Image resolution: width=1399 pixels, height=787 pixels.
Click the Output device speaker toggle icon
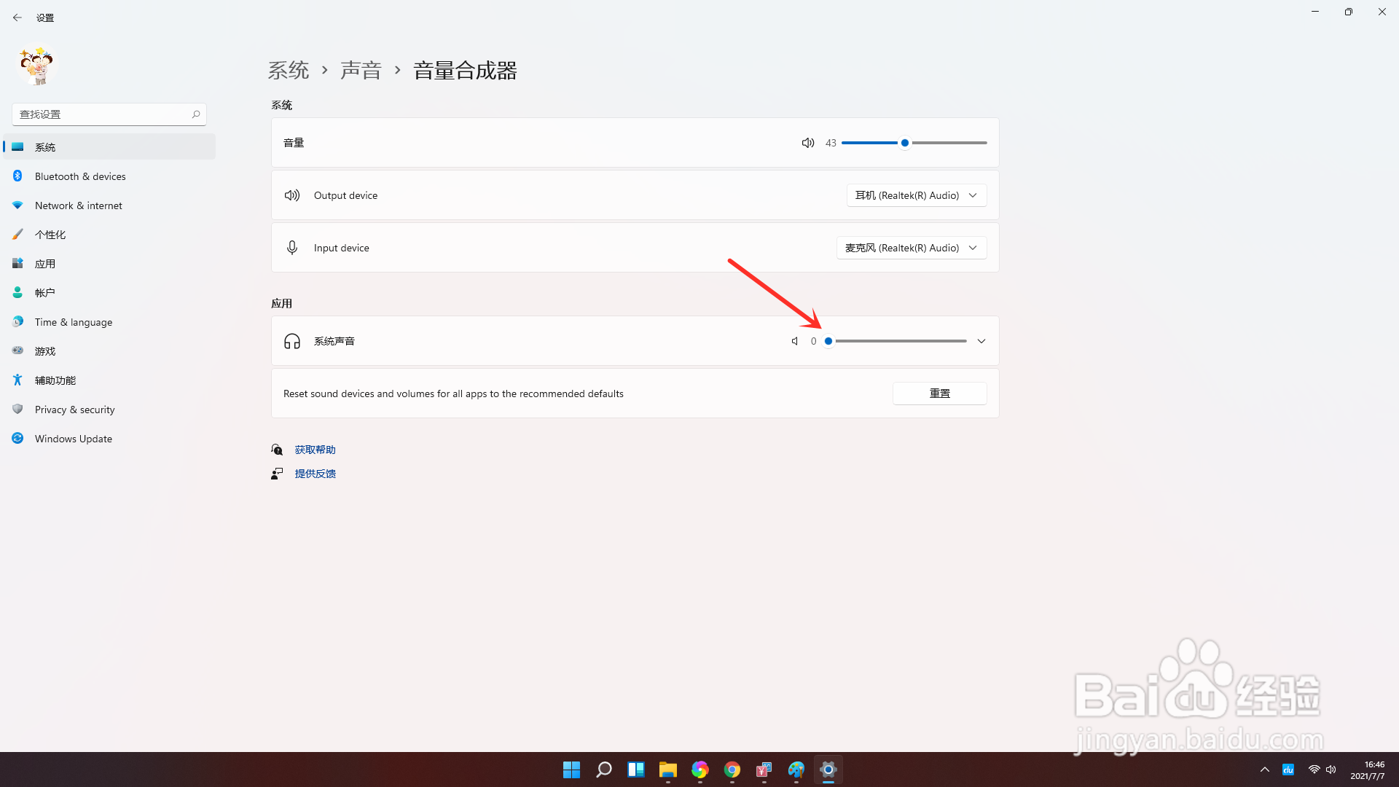click(x=291, y=195)
